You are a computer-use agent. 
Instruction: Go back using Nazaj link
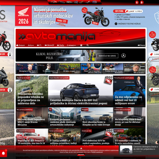141,45
